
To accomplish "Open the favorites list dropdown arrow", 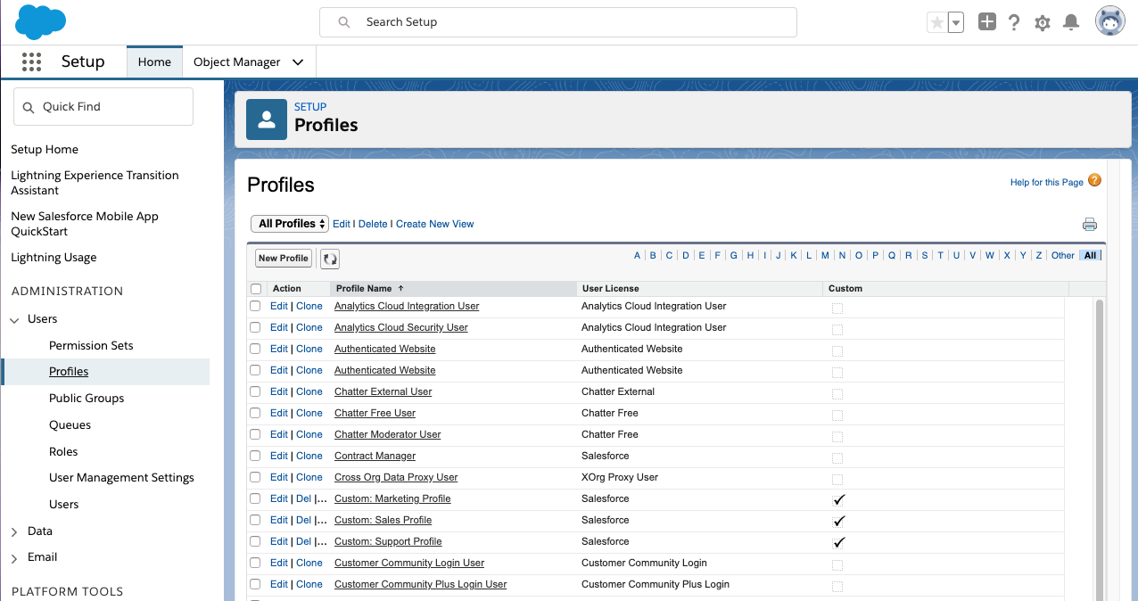I will click(956, 23).
